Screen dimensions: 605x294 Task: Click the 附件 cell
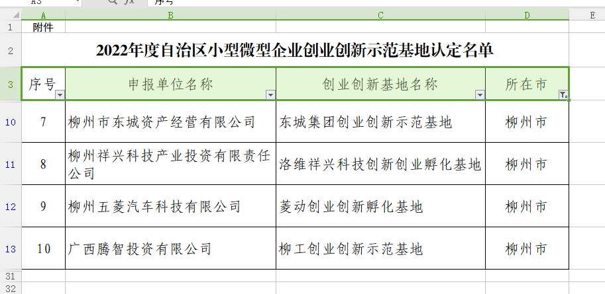pos(43,27)
